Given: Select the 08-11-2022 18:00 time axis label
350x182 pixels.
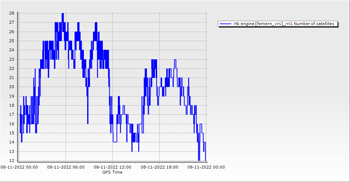Looking at the screenshot, I should point(159,167).
